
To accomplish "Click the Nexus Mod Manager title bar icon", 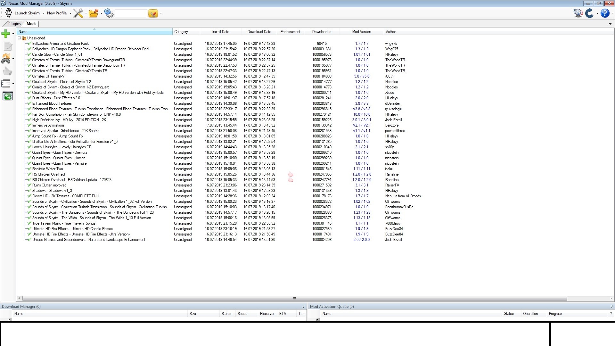I will tap(3, 3).
